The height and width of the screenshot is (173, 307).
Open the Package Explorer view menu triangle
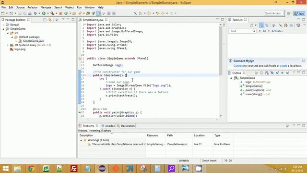(63, 19)
